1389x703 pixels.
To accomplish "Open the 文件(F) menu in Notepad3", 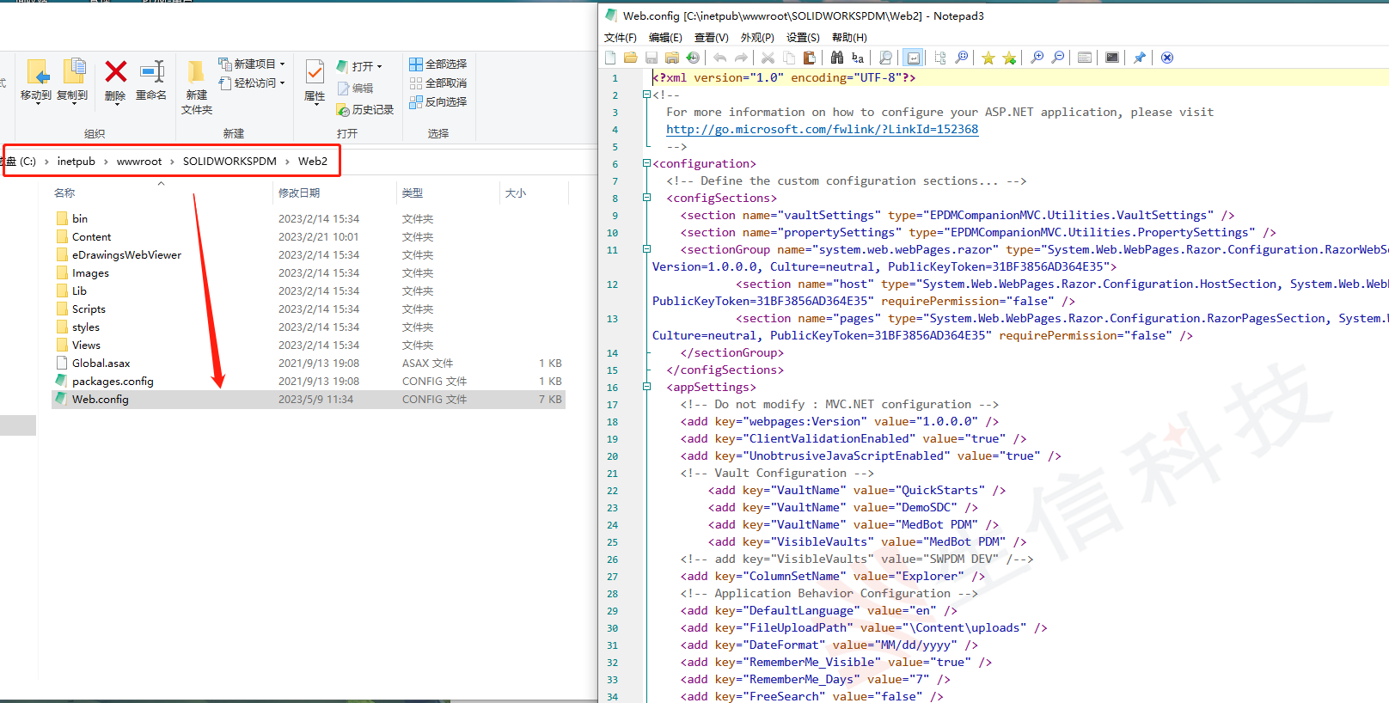I will pos(621,37).
